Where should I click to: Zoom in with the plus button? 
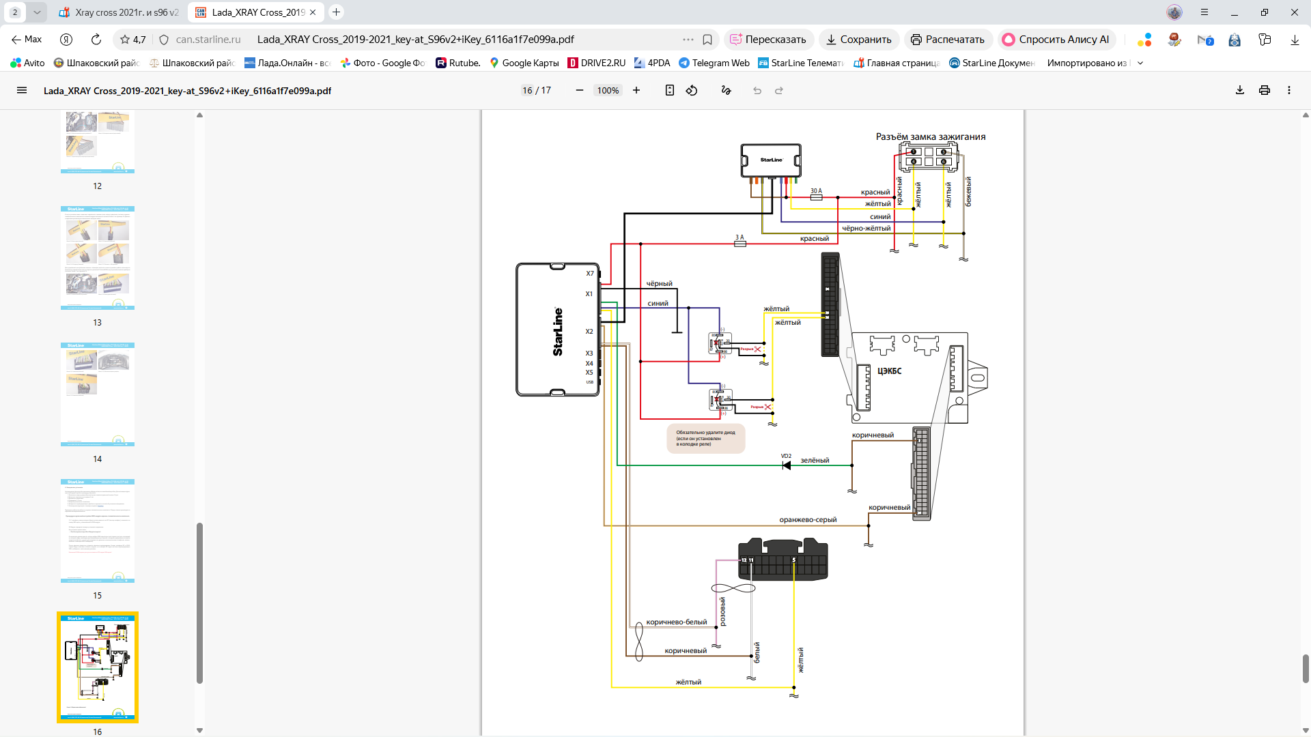pos(636,90)
